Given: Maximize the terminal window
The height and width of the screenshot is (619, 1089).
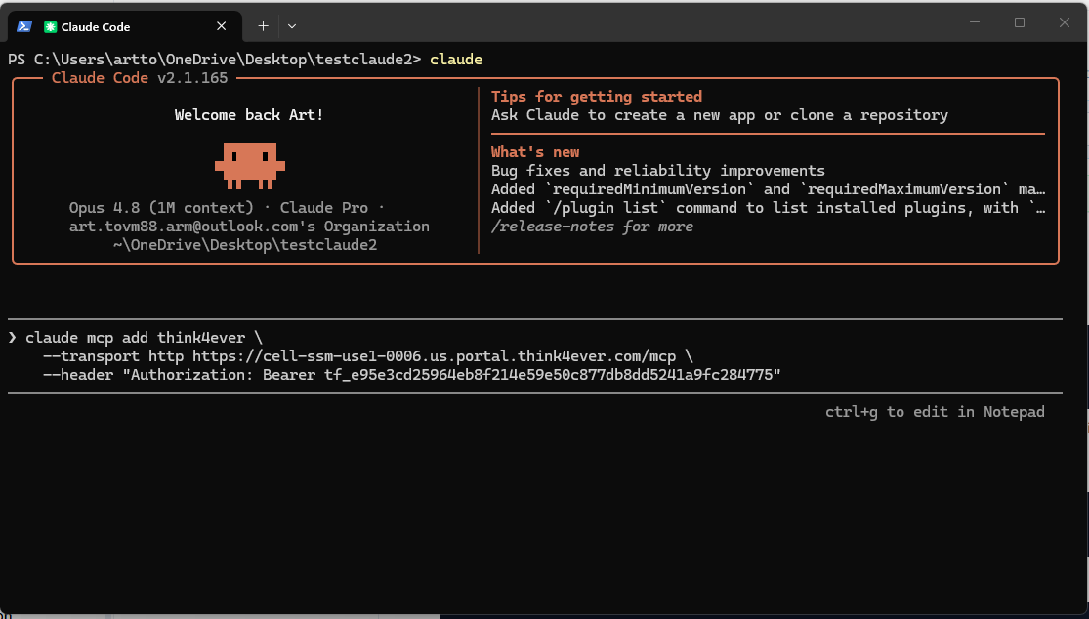Looking at the screenshot, I should click(x=1019, y=22).
